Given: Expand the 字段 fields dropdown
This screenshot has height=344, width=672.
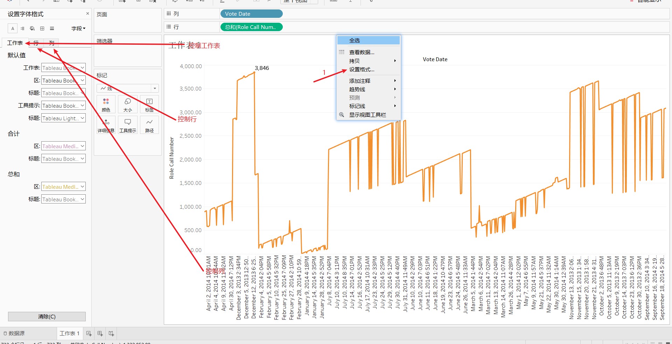Looking at the screenshot, I should [78, 29].
